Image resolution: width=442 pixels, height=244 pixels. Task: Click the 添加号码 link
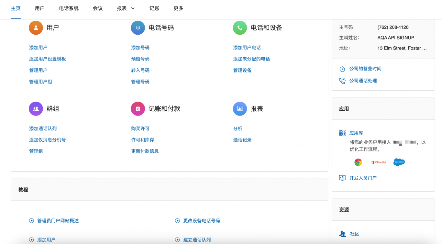point(140,48)
